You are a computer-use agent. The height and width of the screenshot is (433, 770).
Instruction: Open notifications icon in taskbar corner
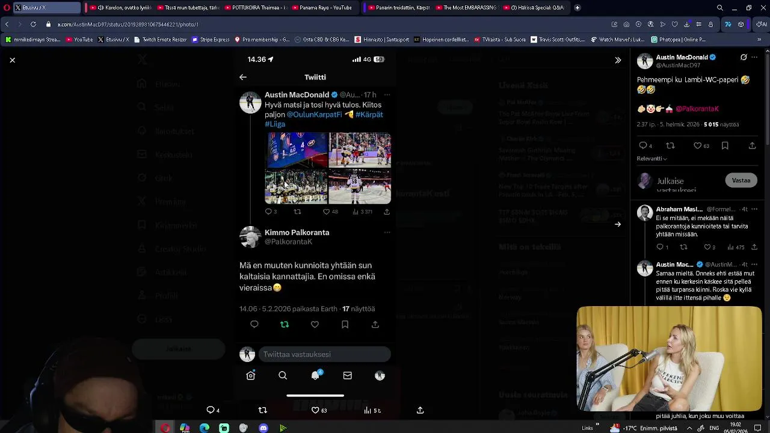point(758,428)
